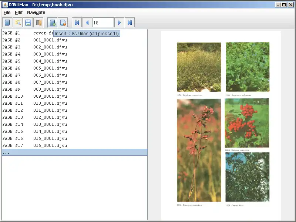This screenshot has width=296, height=222.
Task: Select PAGE #5 004_0001.djvu in list
Action: [x=35, y=61]
